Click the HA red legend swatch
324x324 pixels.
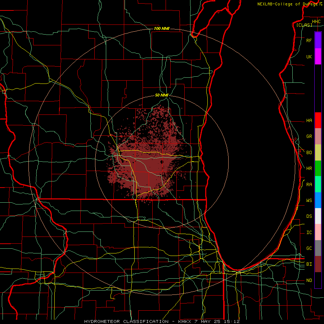click(318, 120)
